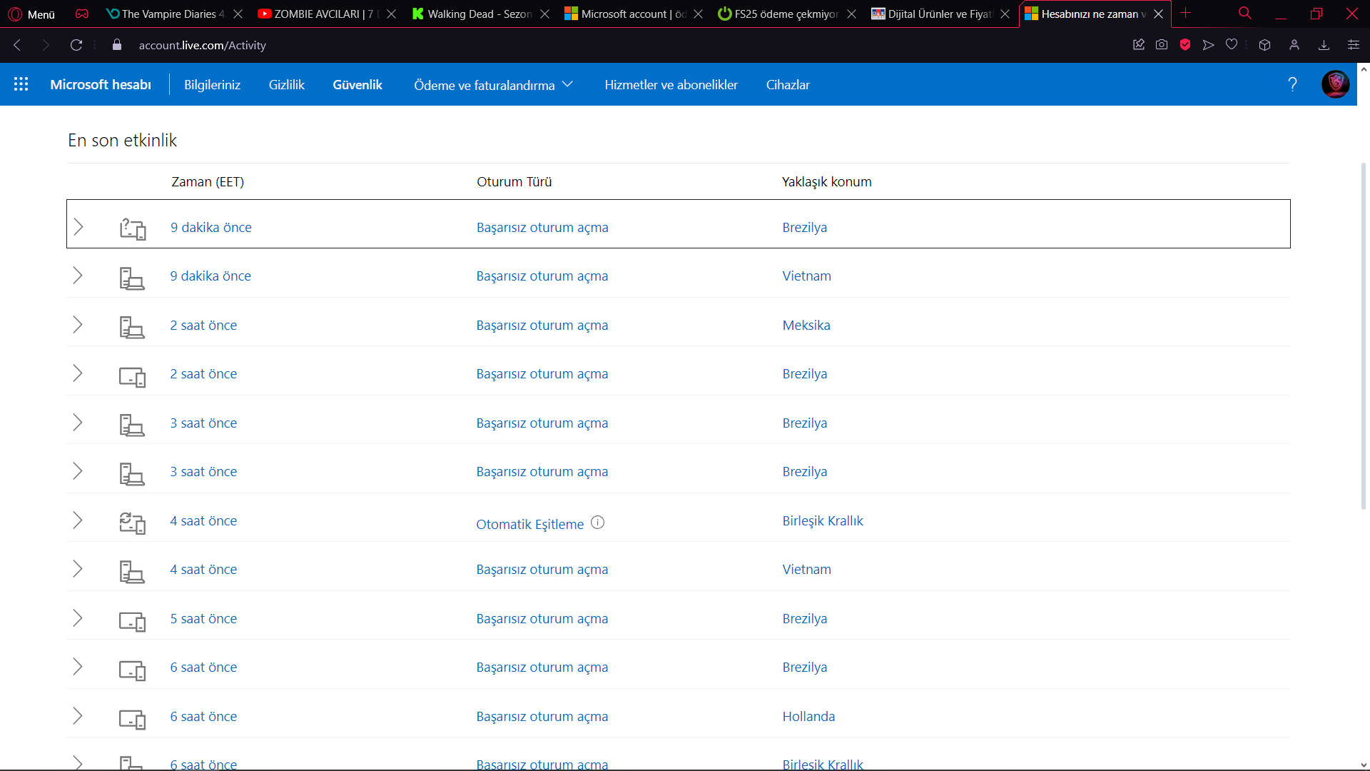1370x771 pixels.
Task: Click the Hollanda location link
Action: tap(808, 716)
